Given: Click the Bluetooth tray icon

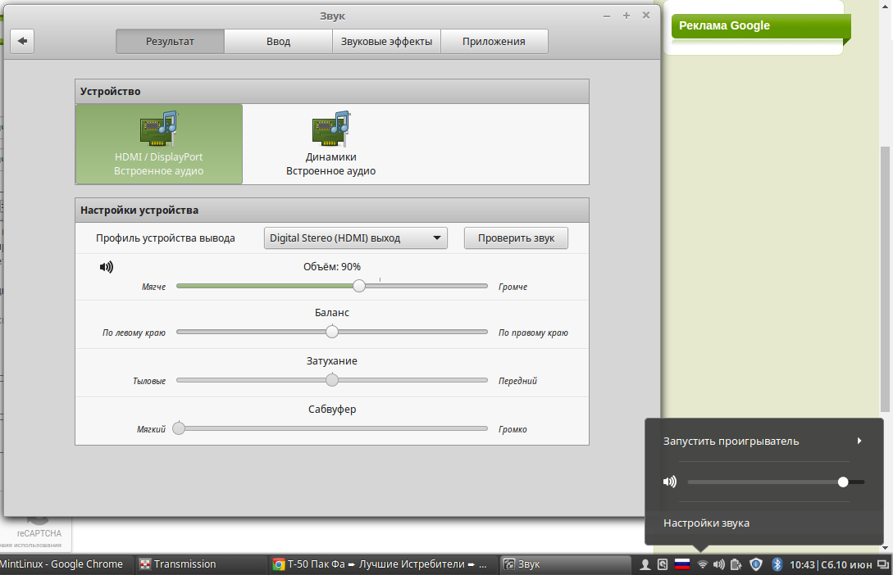Looking at the screenshot, I should (776, 564).
